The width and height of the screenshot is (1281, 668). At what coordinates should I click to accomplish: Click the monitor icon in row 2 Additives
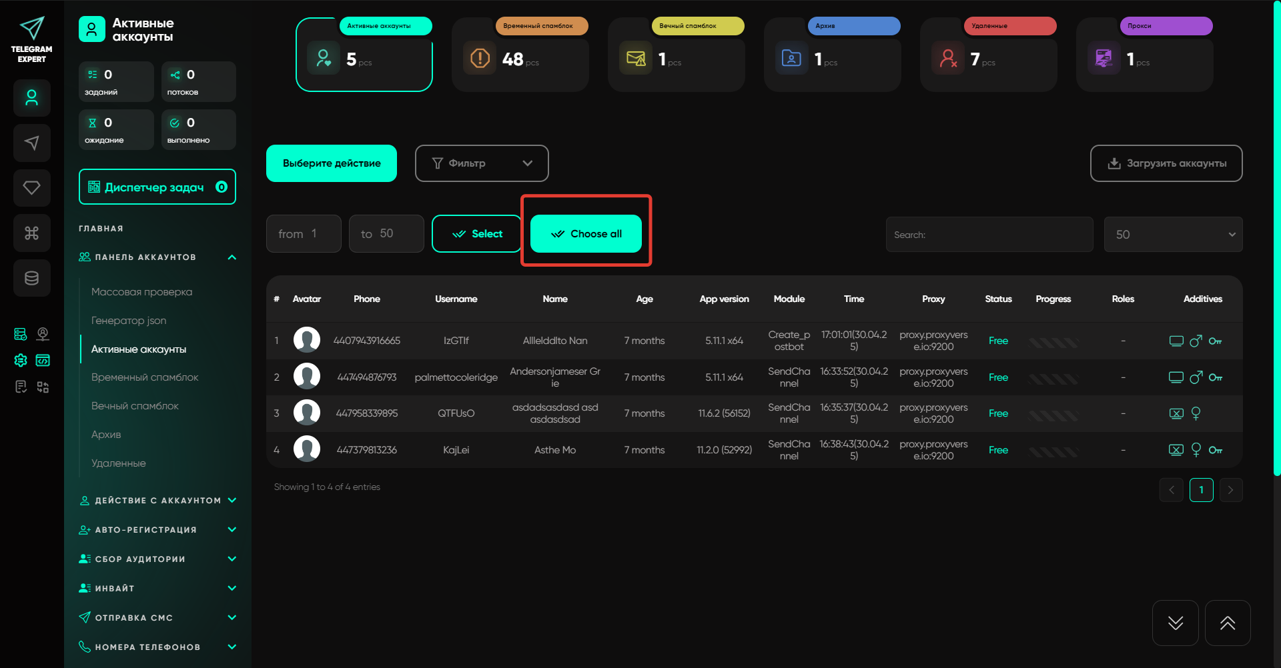[1176, 377]
